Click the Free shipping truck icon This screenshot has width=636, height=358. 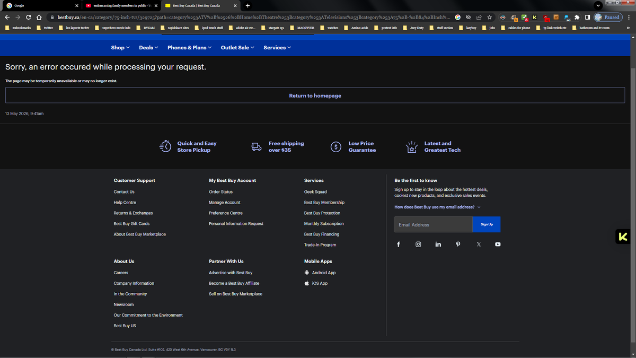coord(257,147)
